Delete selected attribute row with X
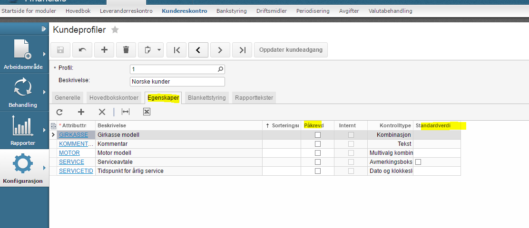The width and height of the screenshot is (529, 228). [x=102, y=112]
